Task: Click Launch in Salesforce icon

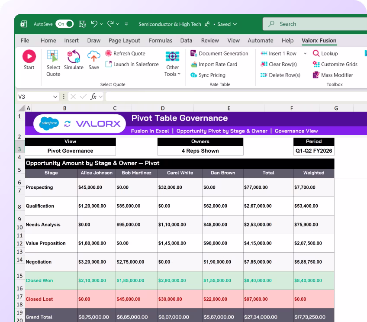Action: point(108,64)
